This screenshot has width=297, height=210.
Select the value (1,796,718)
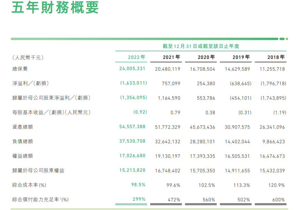[x=273, y=83]
